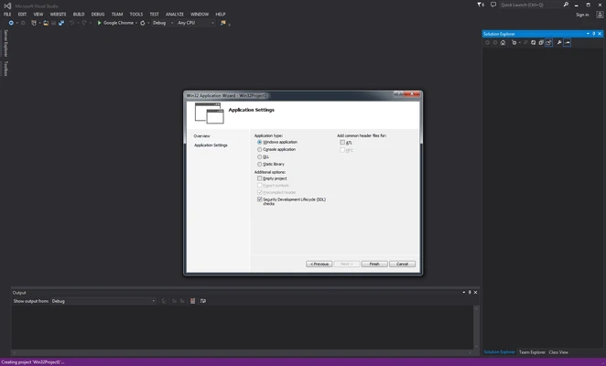Select Windows application radio button
Image resolution: width=606 pixels, height=366 pixels.
259,142
